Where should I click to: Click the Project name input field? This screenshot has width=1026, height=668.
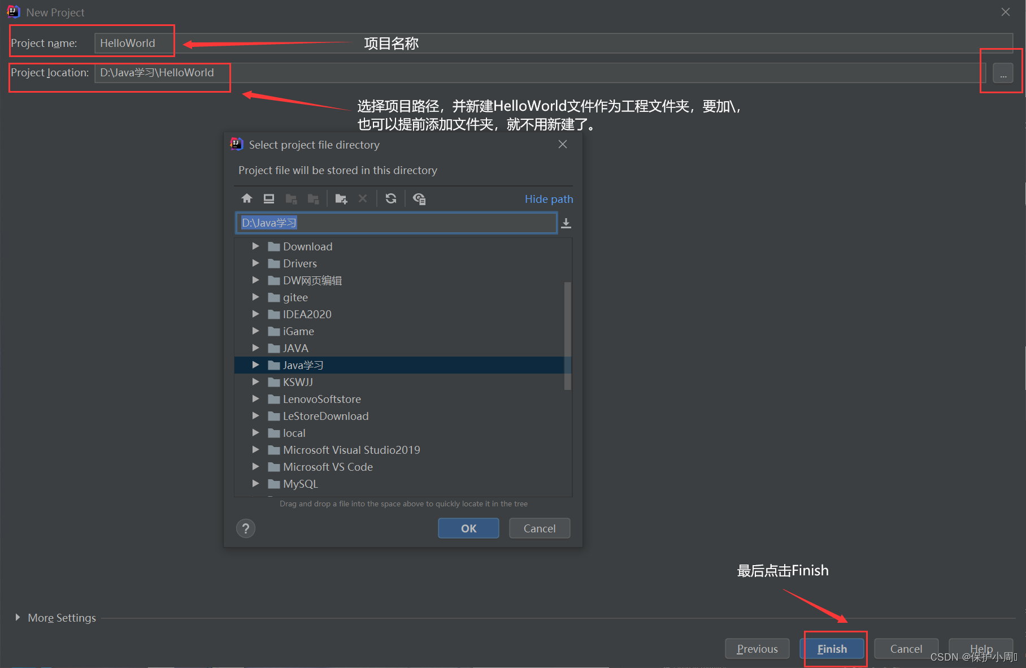tap(553, 43)
